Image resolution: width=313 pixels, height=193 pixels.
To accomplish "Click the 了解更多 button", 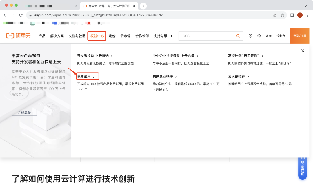I will (24, 112).
